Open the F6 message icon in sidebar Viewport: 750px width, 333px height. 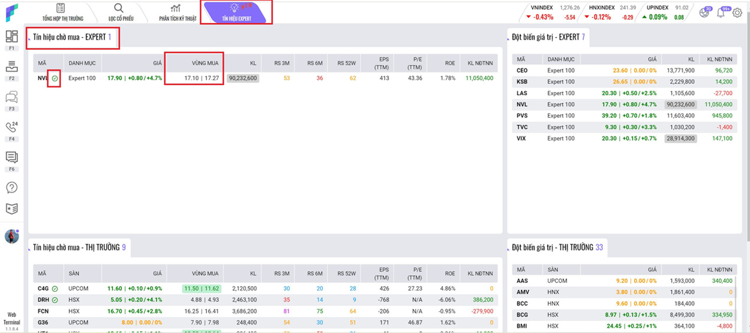click(x=12, y=158)
